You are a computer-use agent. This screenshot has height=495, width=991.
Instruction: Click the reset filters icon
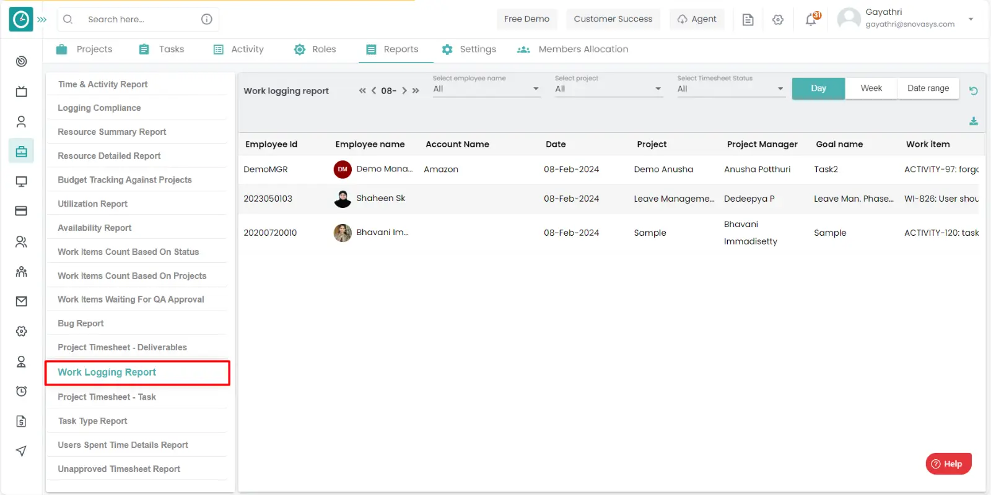pyautogui.click(x=974, y=91)
